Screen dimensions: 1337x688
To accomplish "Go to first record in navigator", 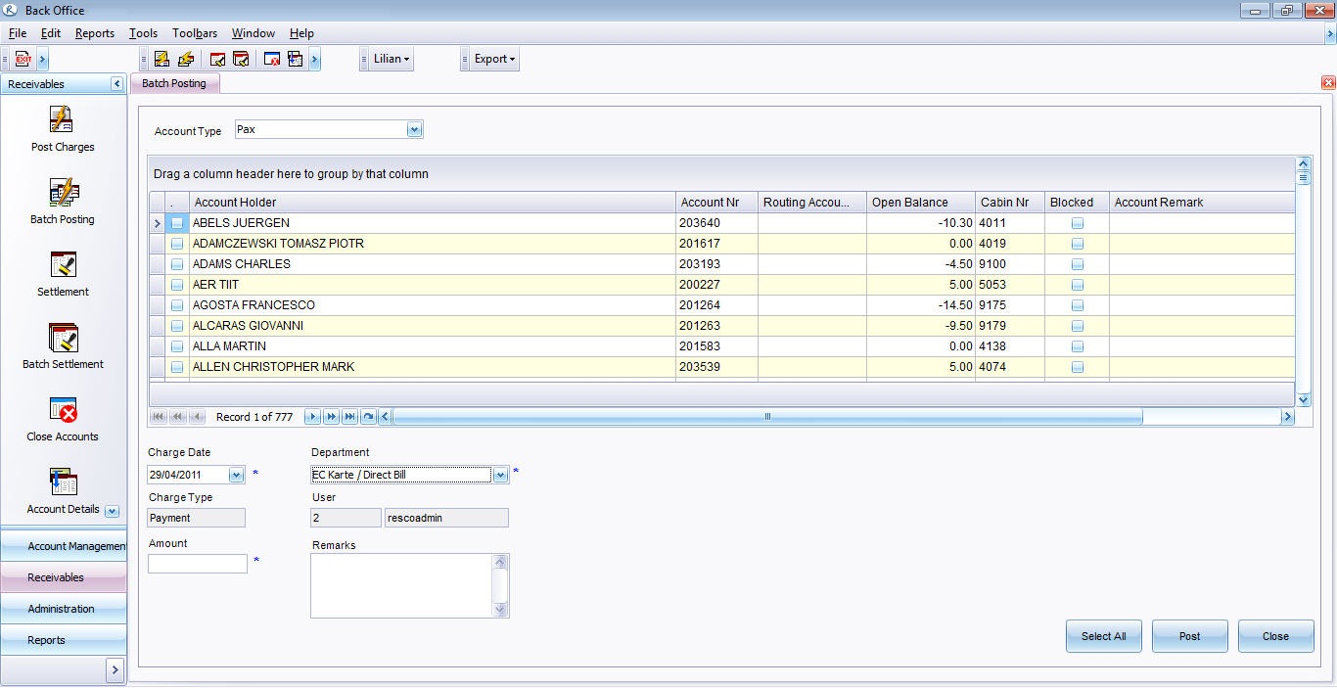I will pos(159,417).
